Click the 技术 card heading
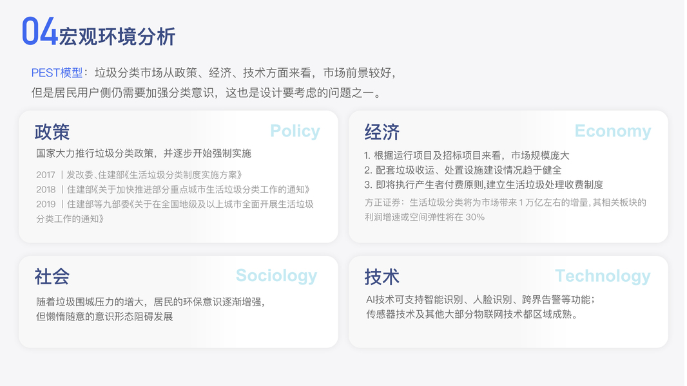 382,277
